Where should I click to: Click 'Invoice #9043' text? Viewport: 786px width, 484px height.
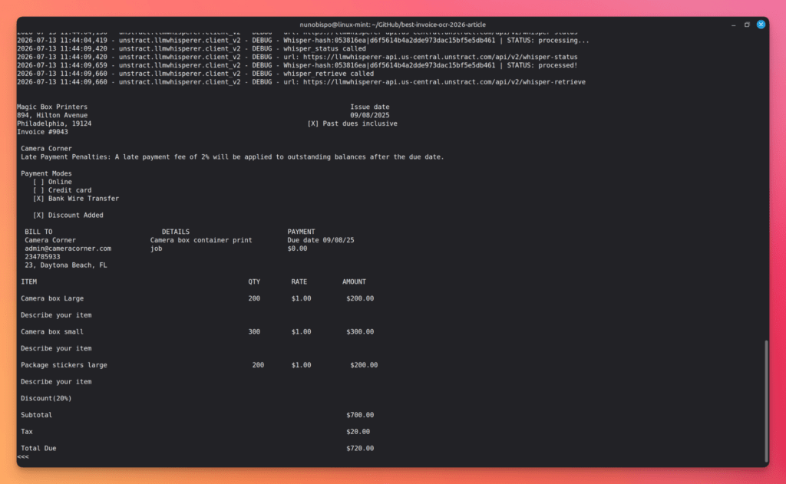coord(43,132)
